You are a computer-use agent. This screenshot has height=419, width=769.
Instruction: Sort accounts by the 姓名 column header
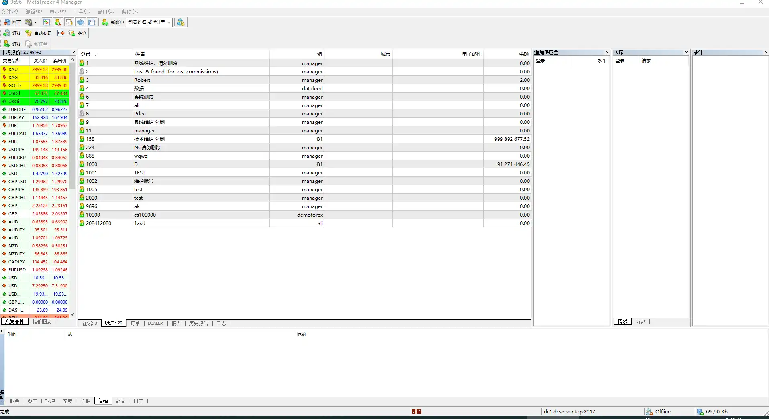[x=201, y=54]
